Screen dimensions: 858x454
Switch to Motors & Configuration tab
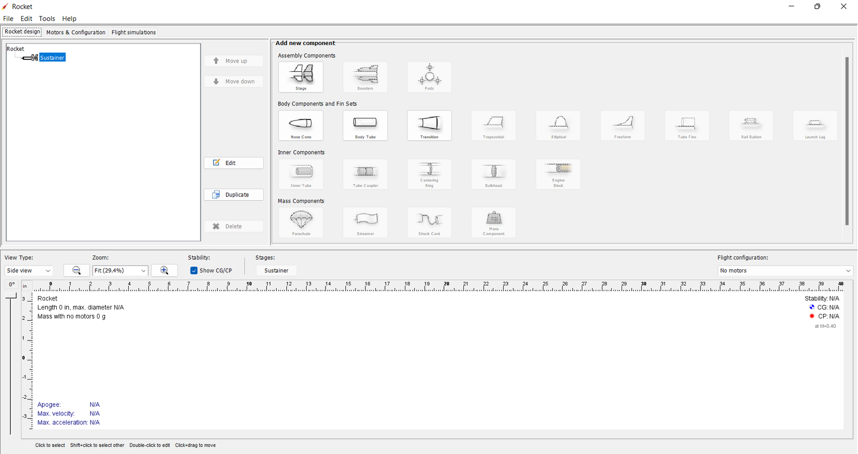[x=76, y=32]
